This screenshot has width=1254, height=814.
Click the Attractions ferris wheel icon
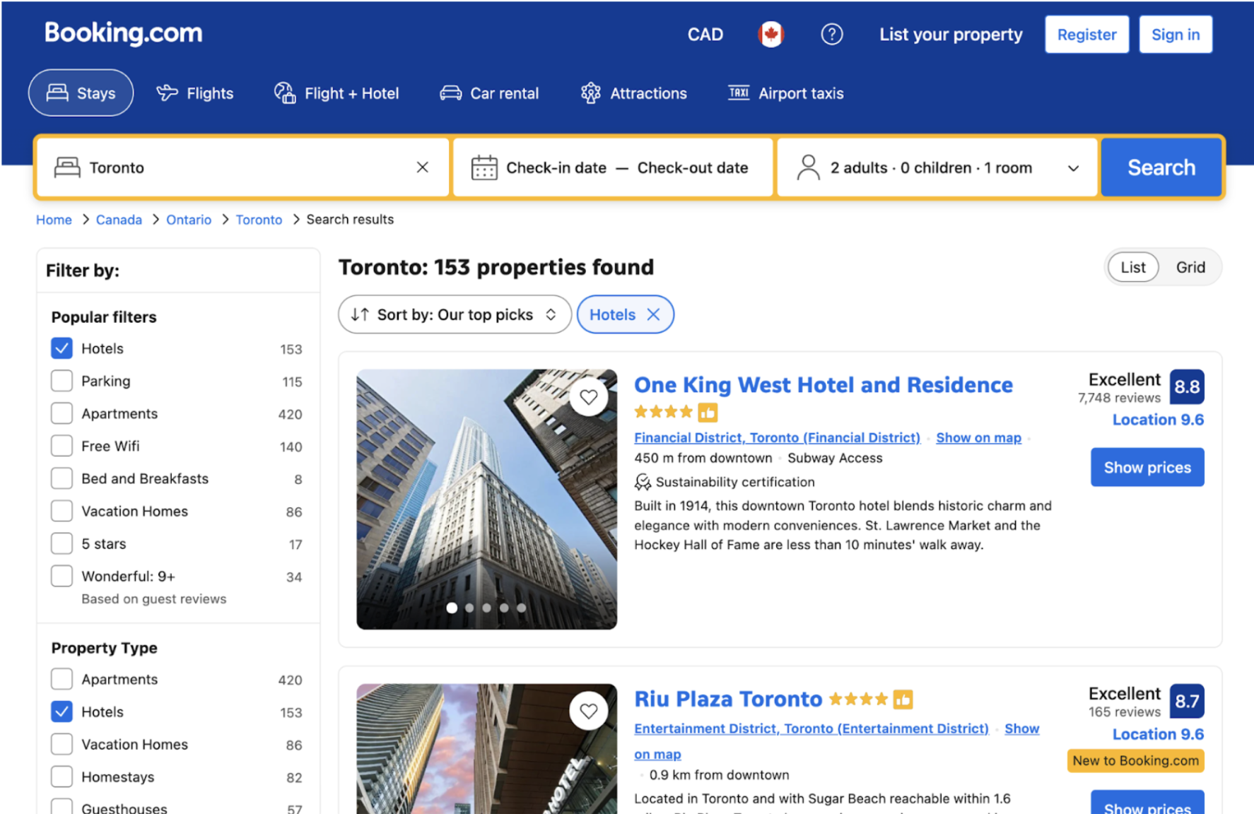pos(591,93)
